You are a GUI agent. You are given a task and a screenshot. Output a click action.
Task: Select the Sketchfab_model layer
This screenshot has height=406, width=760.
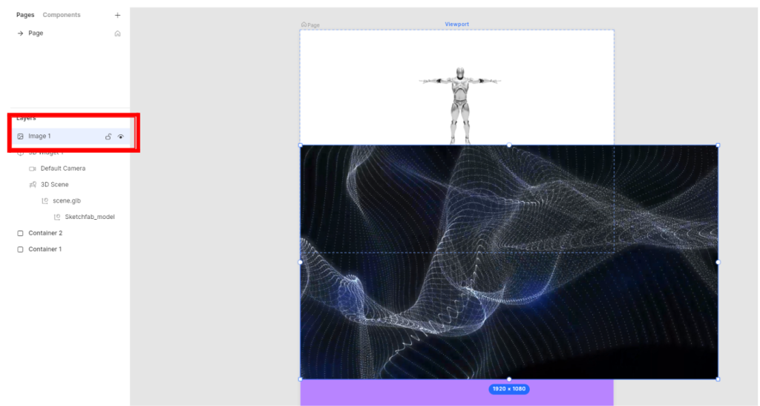tap(90, 217)
